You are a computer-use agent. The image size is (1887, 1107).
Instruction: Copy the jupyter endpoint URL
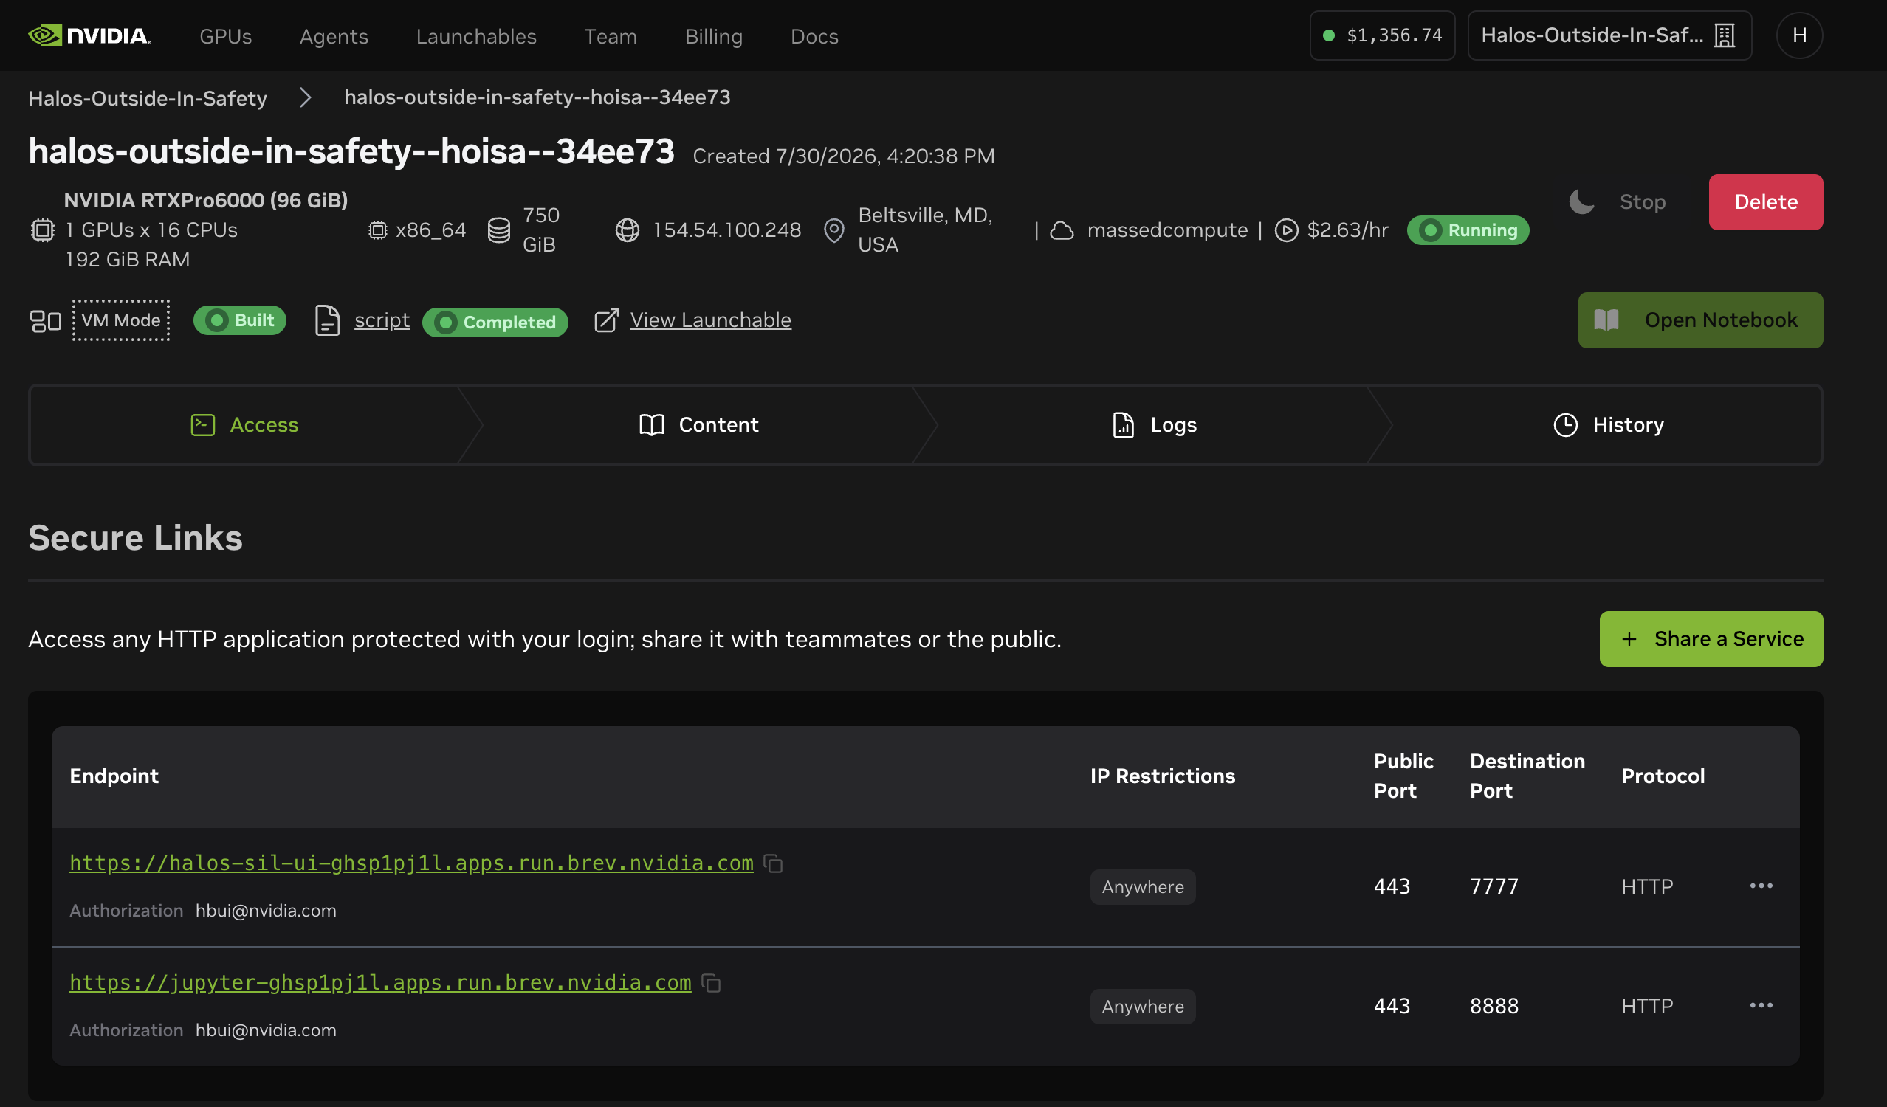711,983
